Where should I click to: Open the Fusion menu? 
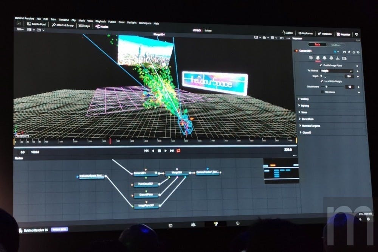click(x=112, y=22)
